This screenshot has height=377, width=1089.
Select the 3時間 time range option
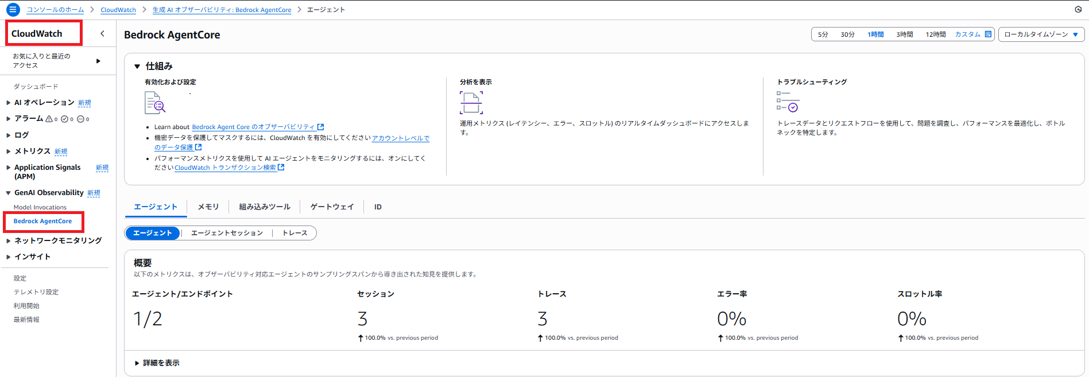click(x=904, y=34)
